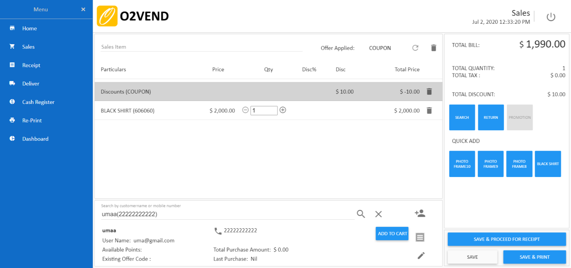The width and height of the screenshot is (571, 268).
Task: Go to Cash Register section
Action: pos(39,102)
